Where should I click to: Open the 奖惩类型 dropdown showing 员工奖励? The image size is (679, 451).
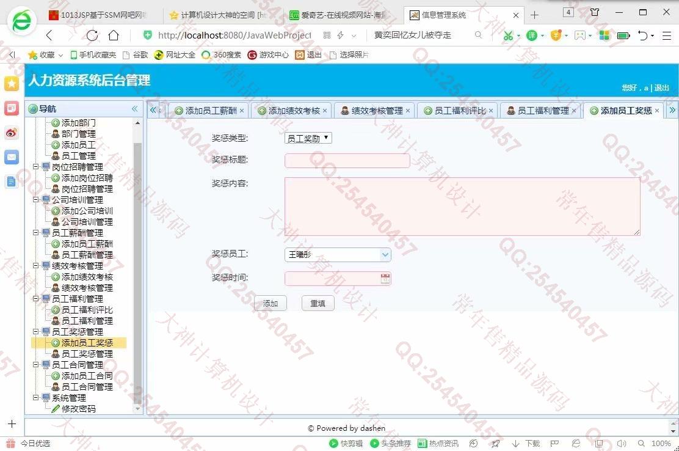(x=308, y=138)
